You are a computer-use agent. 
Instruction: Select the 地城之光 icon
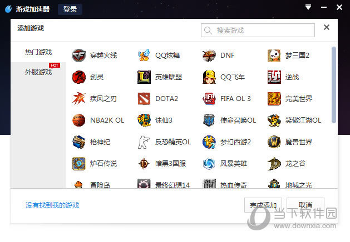(274, 184)
